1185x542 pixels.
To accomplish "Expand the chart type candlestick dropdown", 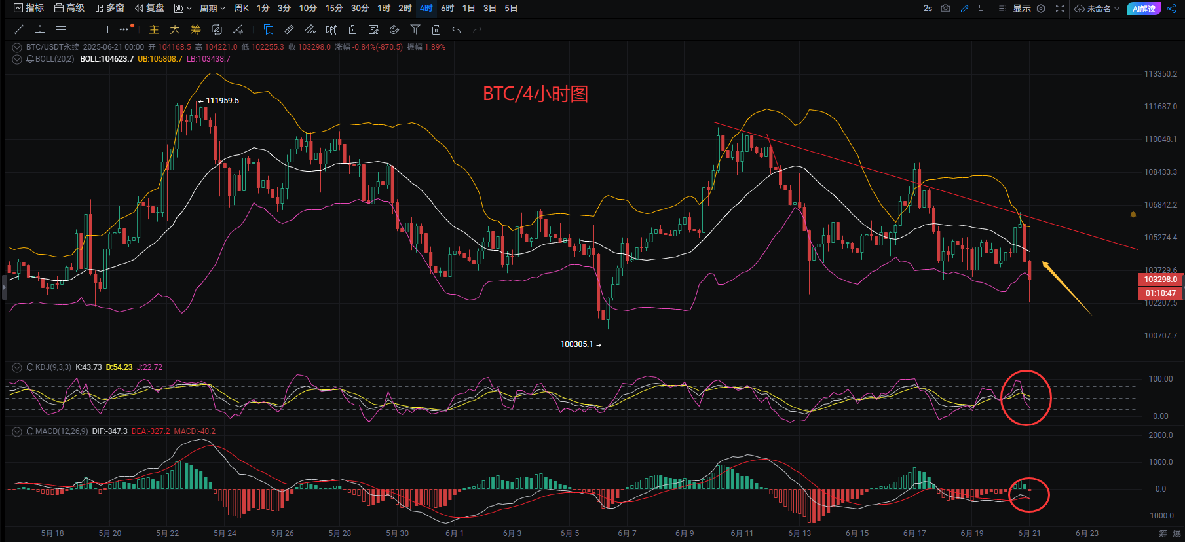I will coord(183,9).
